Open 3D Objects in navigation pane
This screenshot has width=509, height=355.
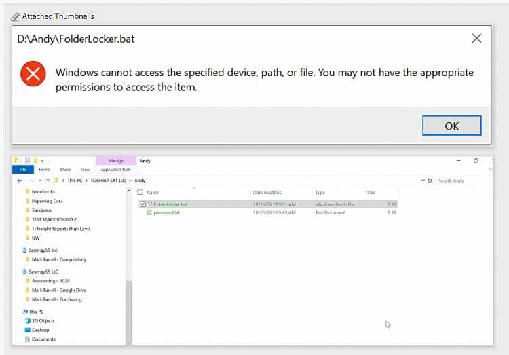click(x=43, y=320)
